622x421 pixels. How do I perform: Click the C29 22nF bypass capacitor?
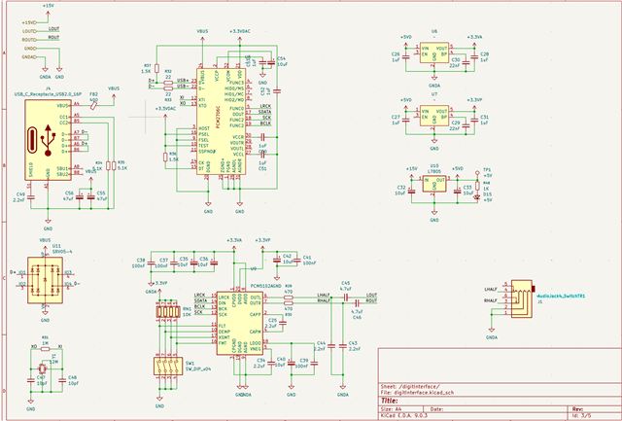[x=466, y=125]
